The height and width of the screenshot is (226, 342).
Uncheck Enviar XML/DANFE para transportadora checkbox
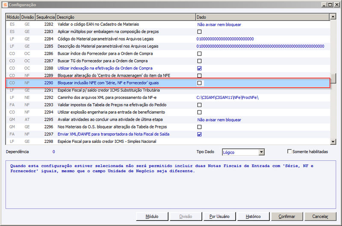coord(199,134)
